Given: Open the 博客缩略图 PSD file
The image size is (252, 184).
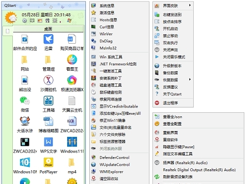Looking at the screenshot, I should (49, 121).
